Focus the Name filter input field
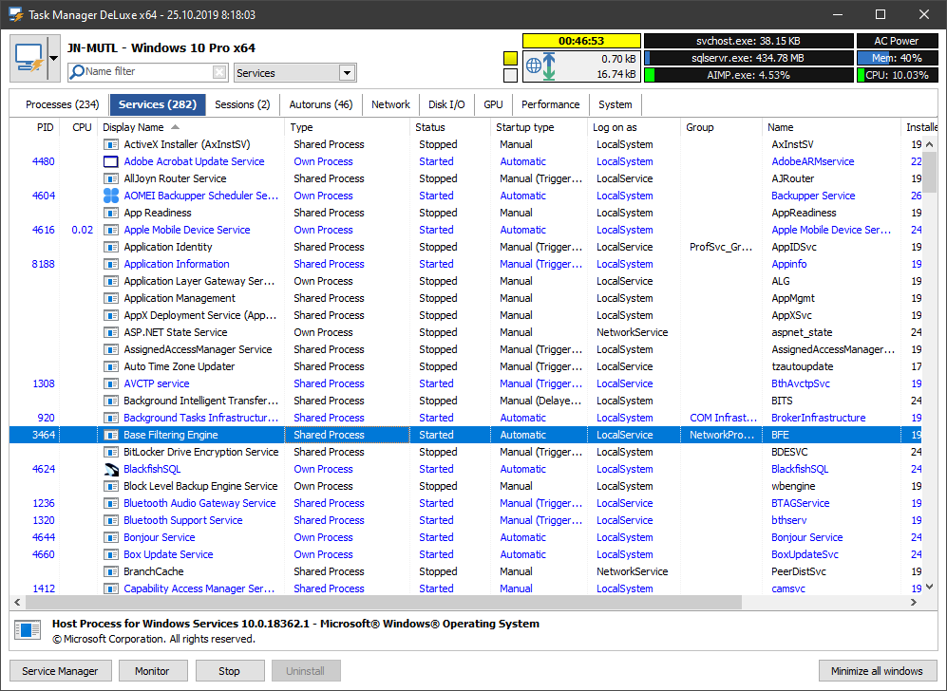This screenshot has height=691, width=947. [x=147, y=72]
